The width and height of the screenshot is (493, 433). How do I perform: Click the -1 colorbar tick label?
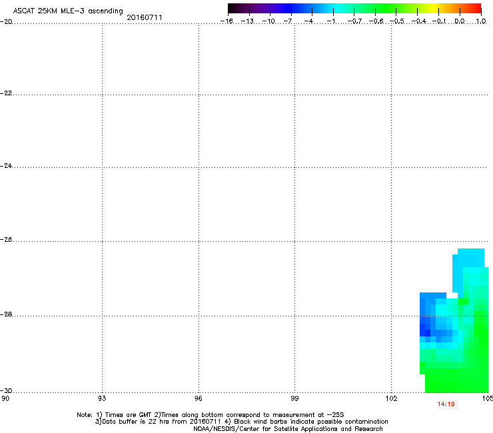click(331, 21)
